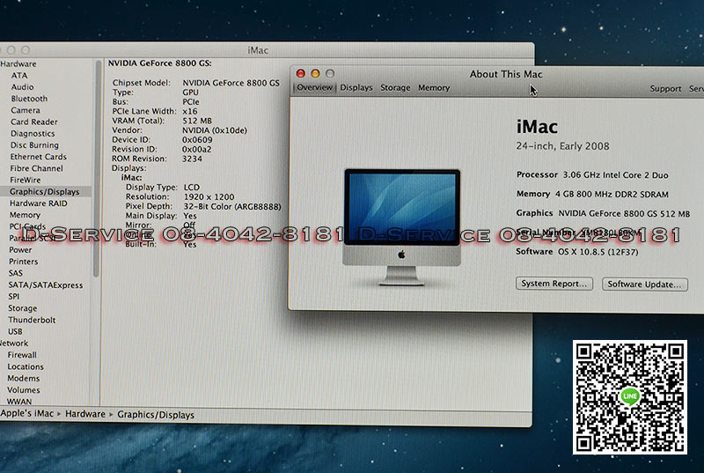Click the iMac picture in About This Mac

[402, 227]
